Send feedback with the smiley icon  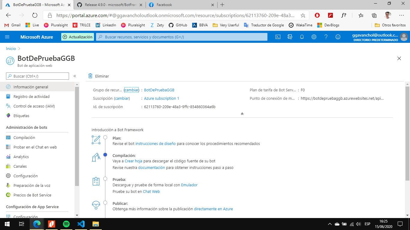(338, 37)
